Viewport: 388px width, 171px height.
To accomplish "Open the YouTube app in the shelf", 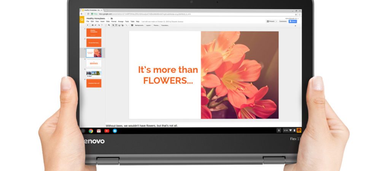I will tap(107, 131).
